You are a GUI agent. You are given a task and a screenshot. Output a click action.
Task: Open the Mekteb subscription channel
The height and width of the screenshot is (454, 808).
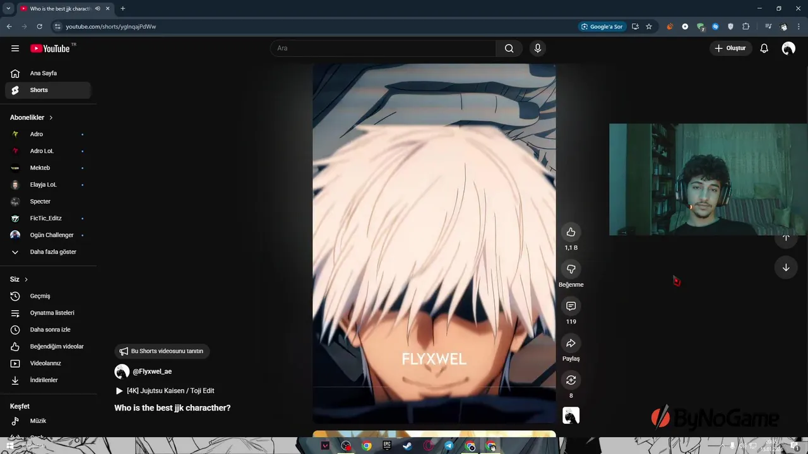[x=48, y=168]
